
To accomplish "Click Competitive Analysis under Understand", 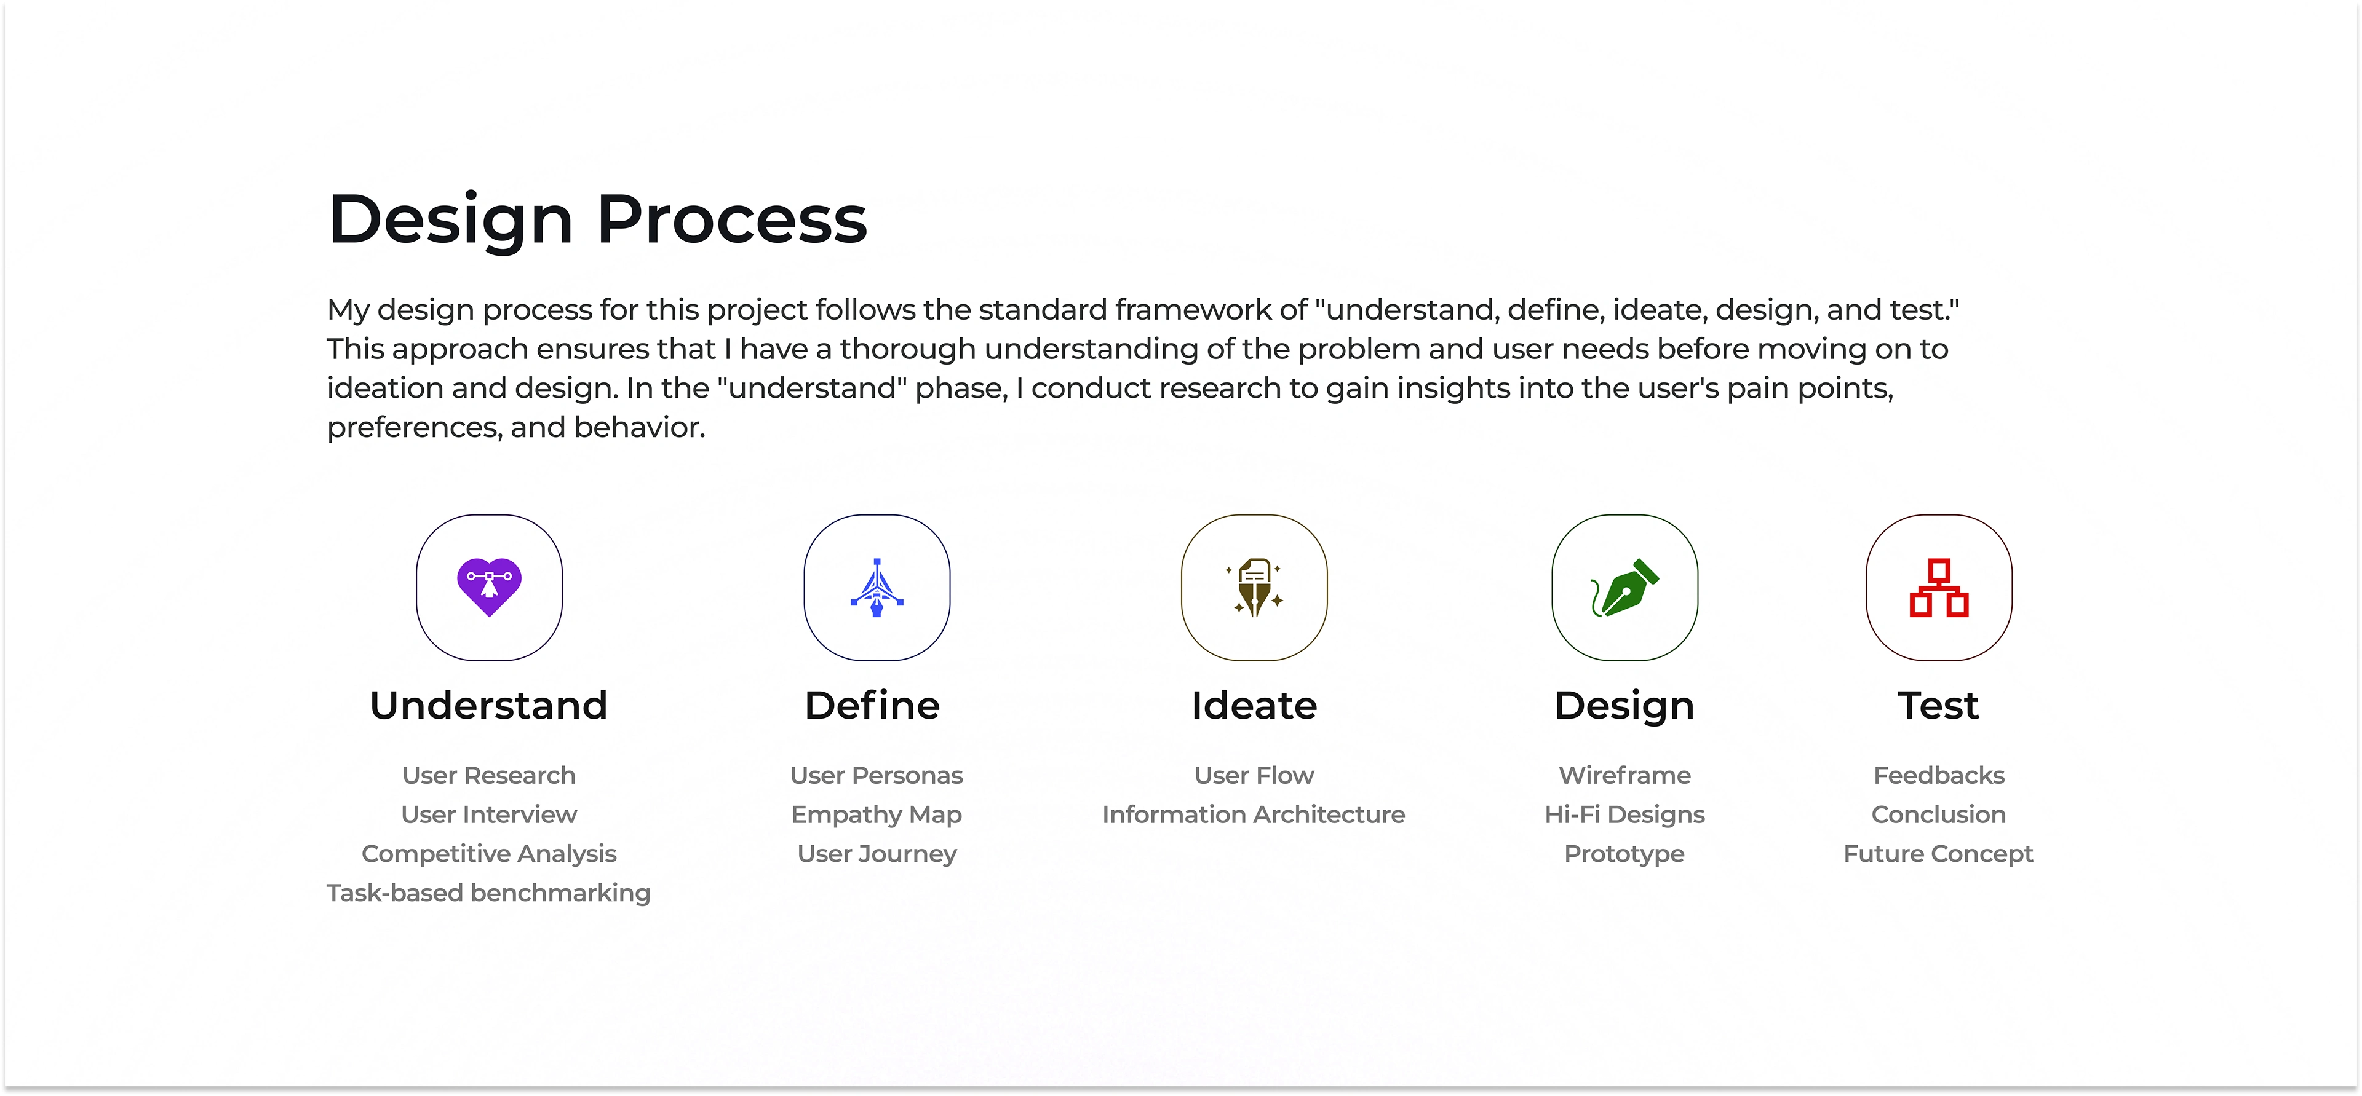I will (x=489, y=854).
